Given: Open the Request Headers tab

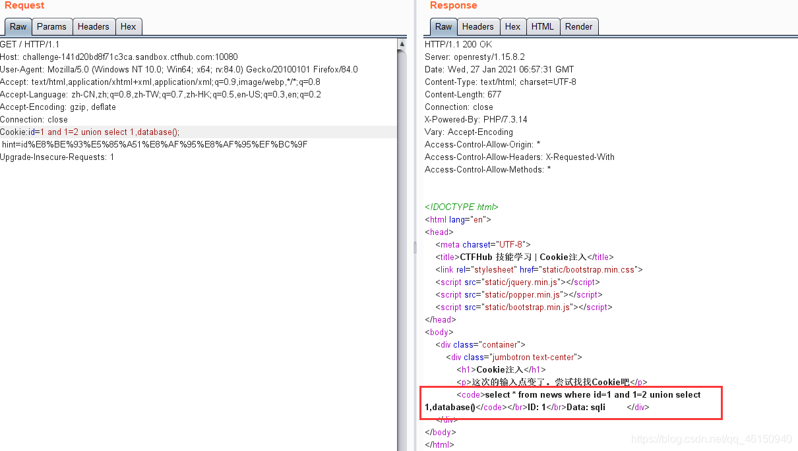Looking at the screenshot, I should click(x=93, y=27).
